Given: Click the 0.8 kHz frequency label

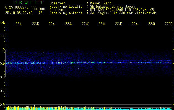Looking at the screenshot, I should pyautogui.click(x=2, y=77).
